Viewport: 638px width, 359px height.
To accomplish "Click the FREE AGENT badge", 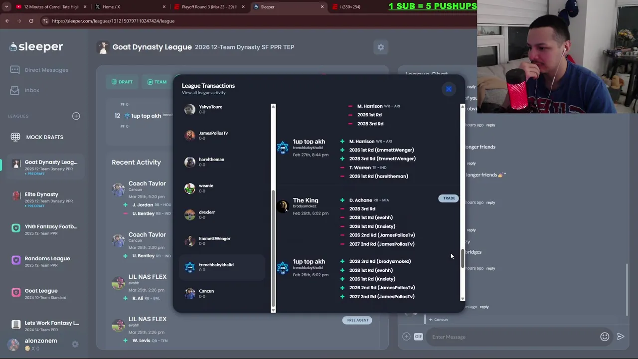I will [357, 320].
